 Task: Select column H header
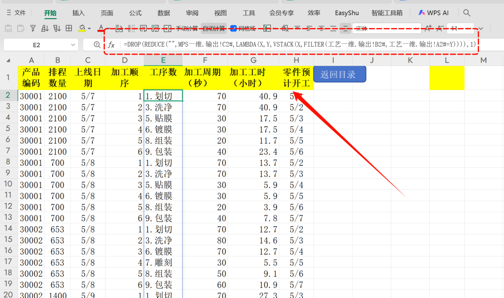(x=296, y=60)
